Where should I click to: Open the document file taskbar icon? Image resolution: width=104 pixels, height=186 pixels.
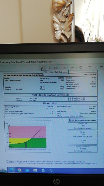[43, 171]
